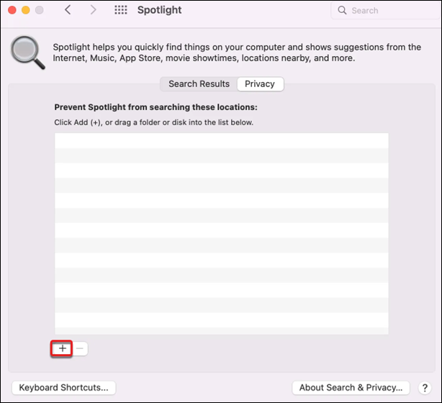
Task: Click the Spotlight window title
Action: tap(159, 10)
